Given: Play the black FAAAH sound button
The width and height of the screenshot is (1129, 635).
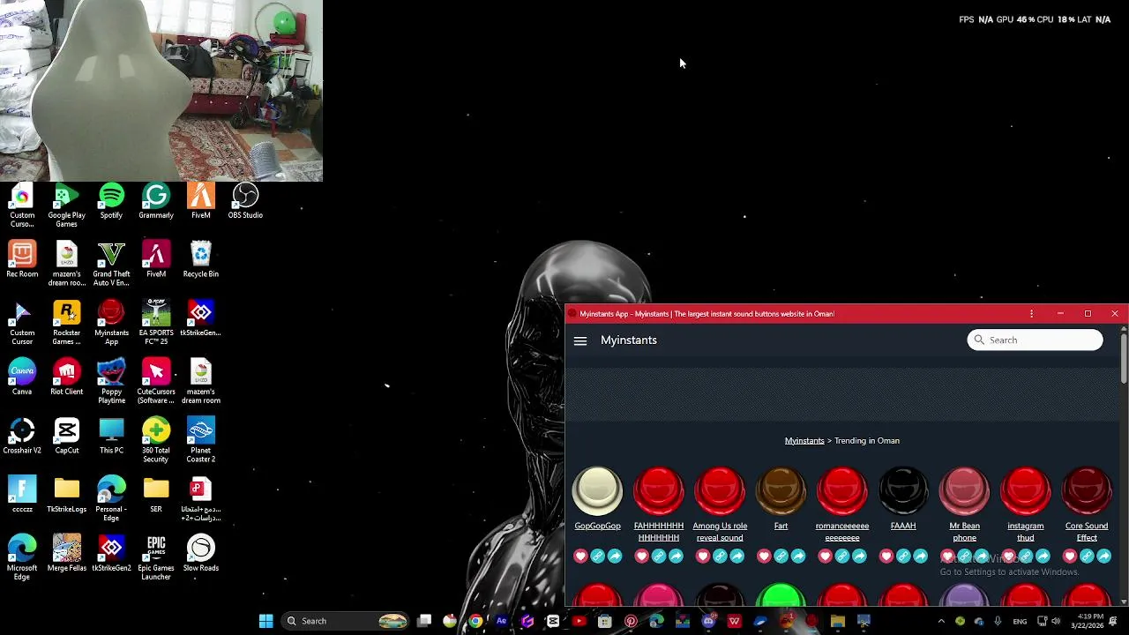Looking at the screenshot, I should click(903, 490).
